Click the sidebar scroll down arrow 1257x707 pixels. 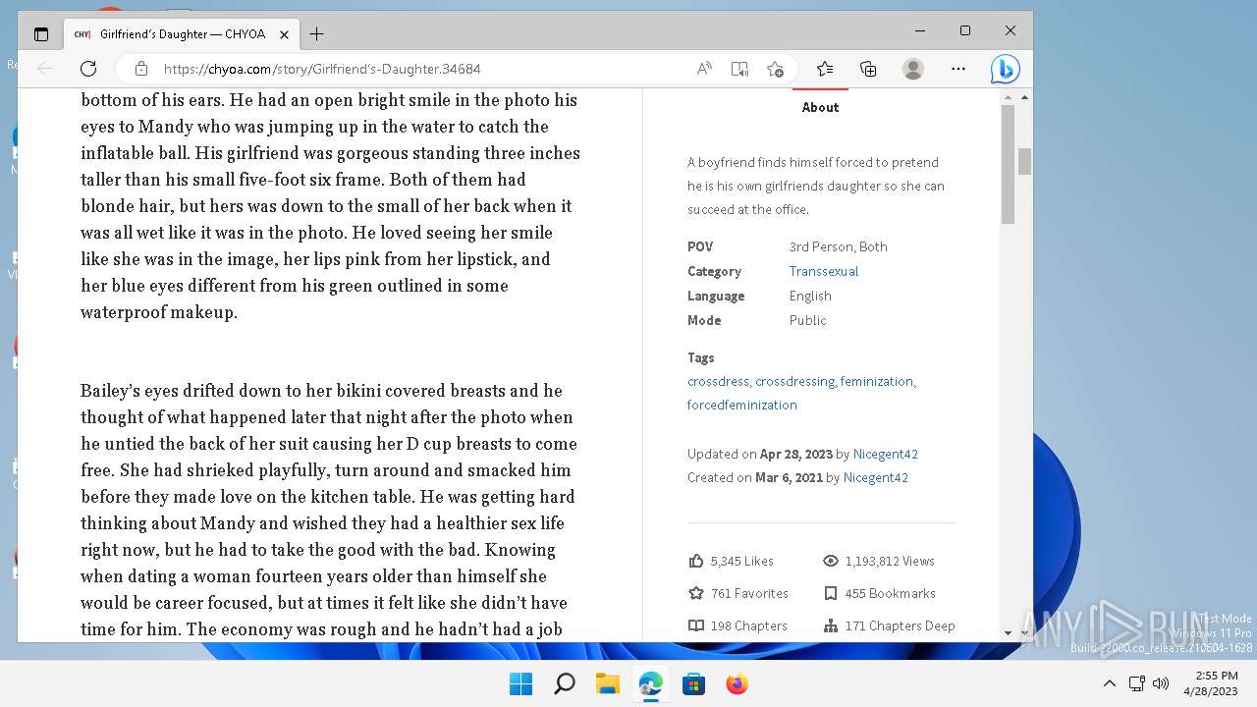point(1008,633)
